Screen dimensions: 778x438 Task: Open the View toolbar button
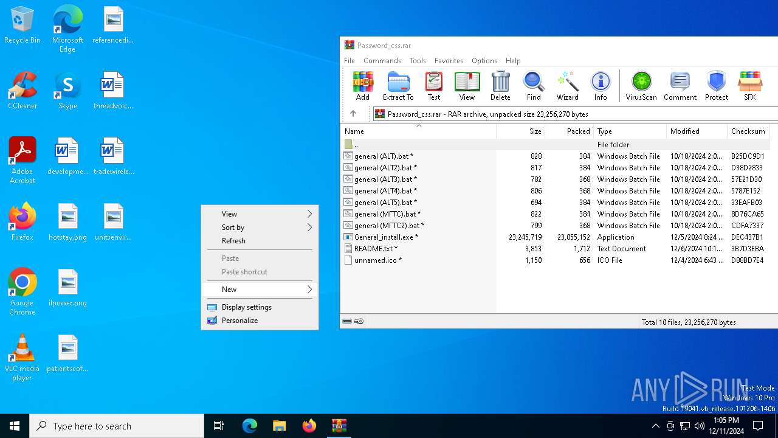pyautogui.click(x=467, y=86)
